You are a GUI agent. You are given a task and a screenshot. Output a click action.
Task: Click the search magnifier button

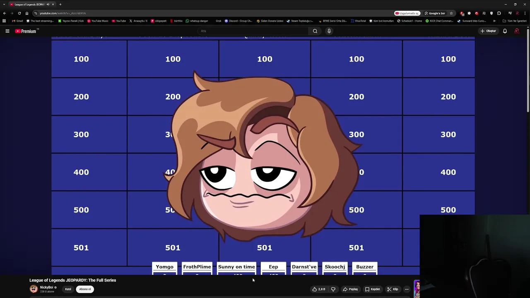point(315,31)
